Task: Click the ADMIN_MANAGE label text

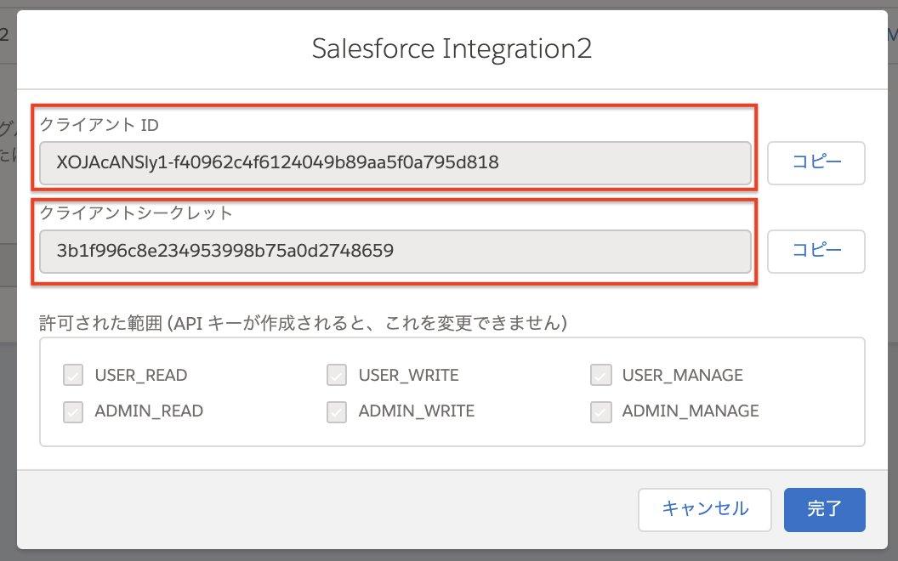Action: 690,411
